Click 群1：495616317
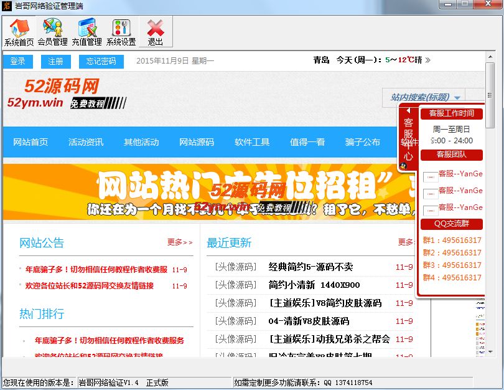The height and width of the screenshot is (390, 504). tap(452, 240)
